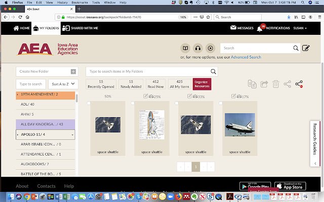Viewport: 324px width, 202px height.
Task: Open the Sort A to Z dropdown
Action: [x=63, y=84]
